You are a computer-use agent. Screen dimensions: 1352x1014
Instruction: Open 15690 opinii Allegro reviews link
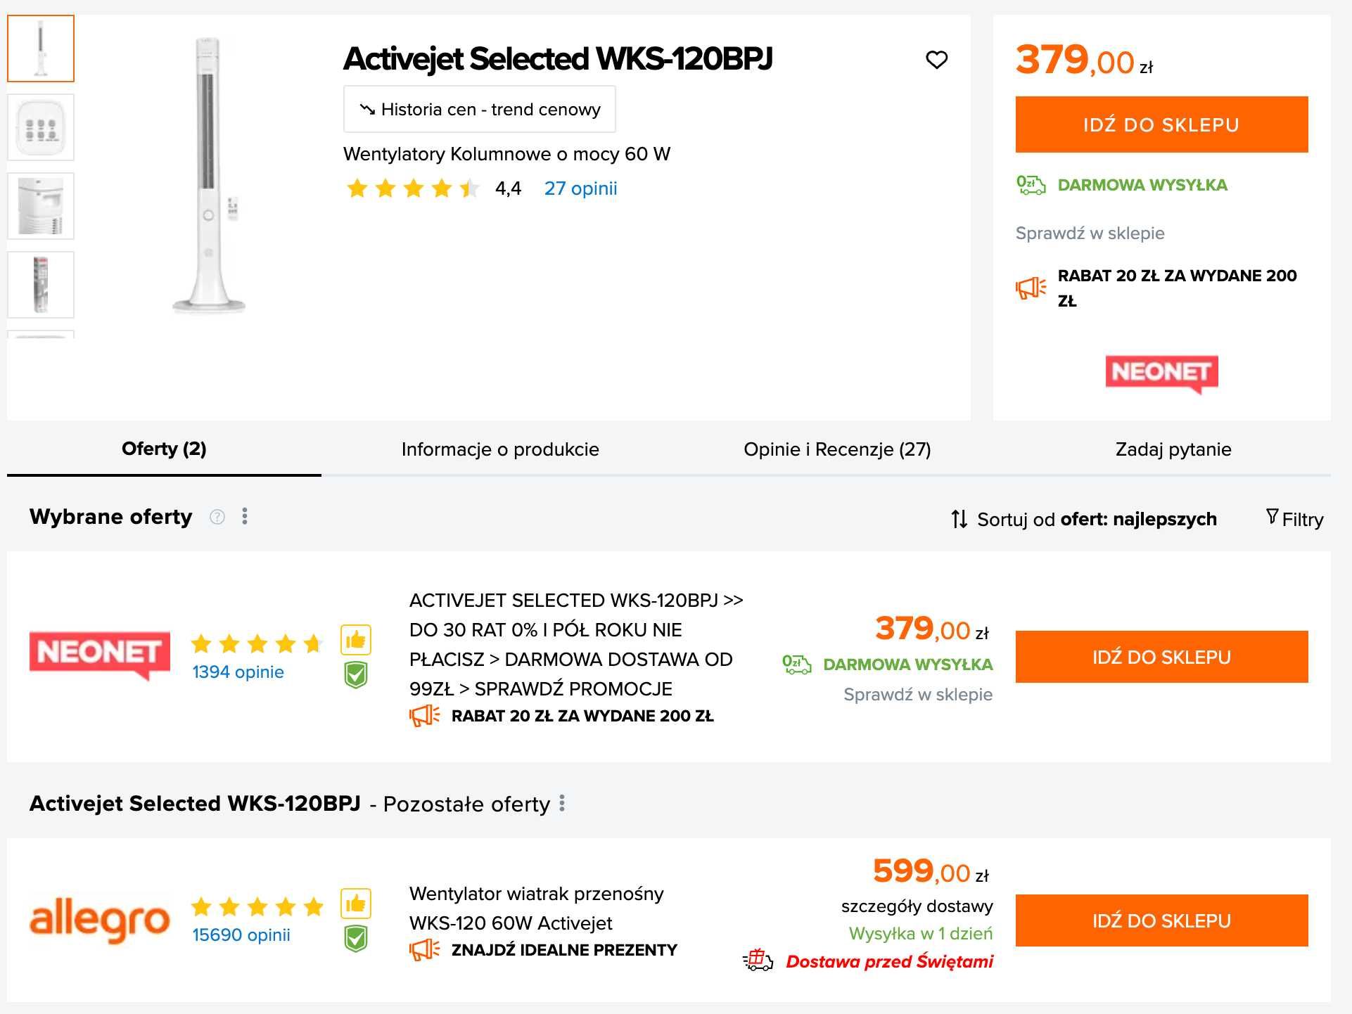(x=241, y=935)
